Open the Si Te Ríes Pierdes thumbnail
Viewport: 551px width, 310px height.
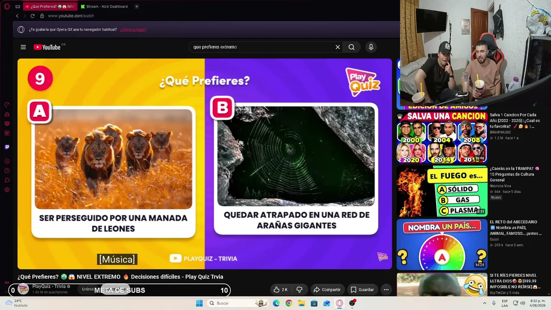click(442, 285)
